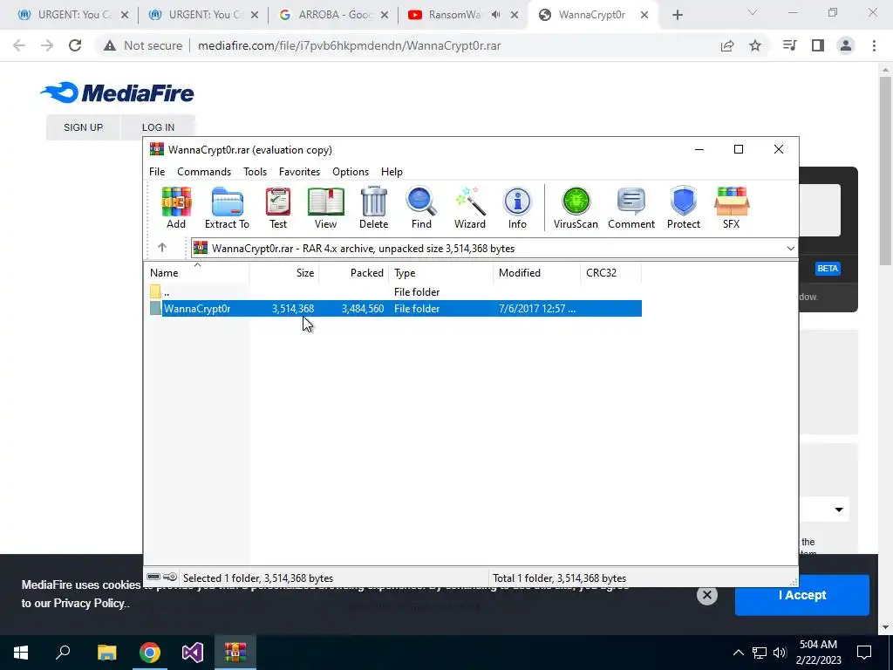Click the drive and key status bar icon
893x670 pixels.
click(161, 578)
